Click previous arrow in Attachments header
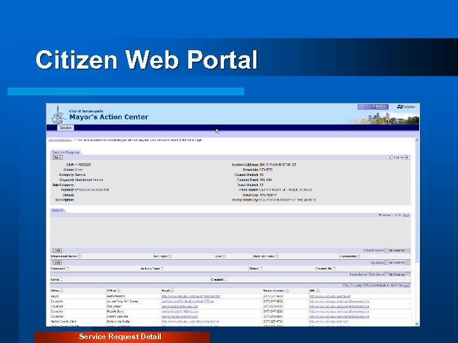This screenshot has height=343, width=458. coord(386,250)
